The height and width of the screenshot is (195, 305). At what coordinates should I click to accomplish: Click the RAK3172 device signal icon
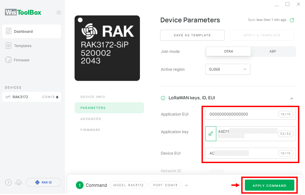tap(8, 97)
